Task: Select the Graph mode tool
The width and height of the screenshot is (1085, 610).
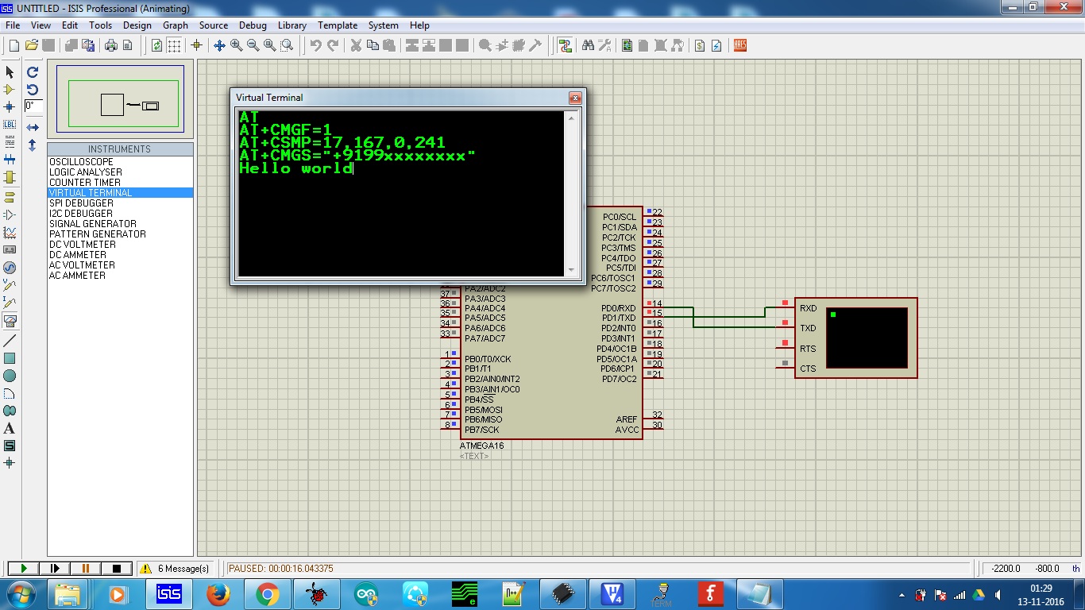Action: tap(10, 231)
